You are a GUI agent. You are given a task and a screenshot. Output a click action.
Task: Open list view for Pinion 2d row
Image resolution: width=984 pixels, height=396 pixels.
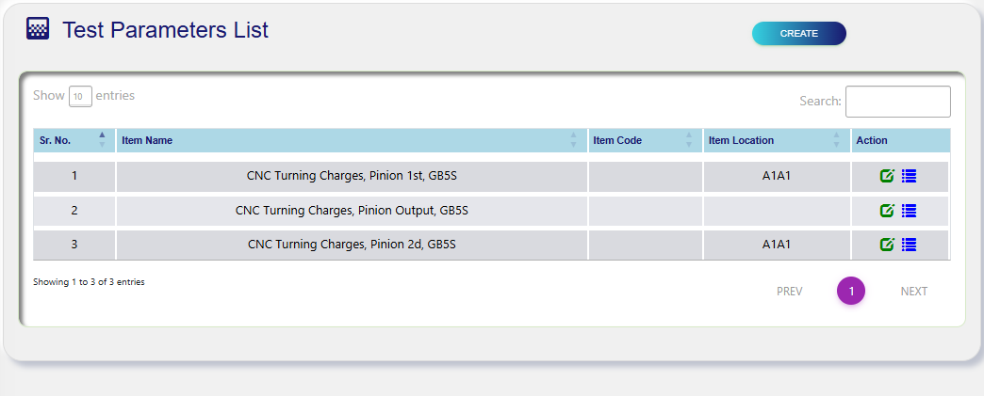pos(909,245)
